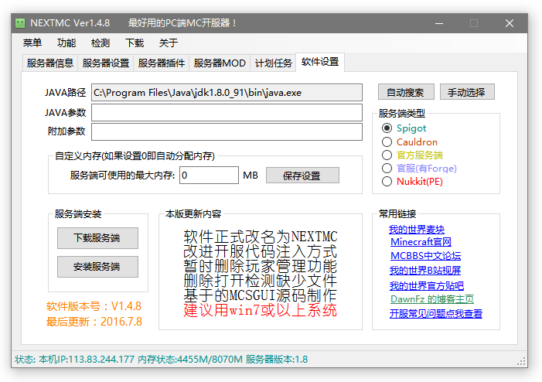Switch to the 服务器插件 tab
This screenshot has height=382, width=542.
click(162, 63)
